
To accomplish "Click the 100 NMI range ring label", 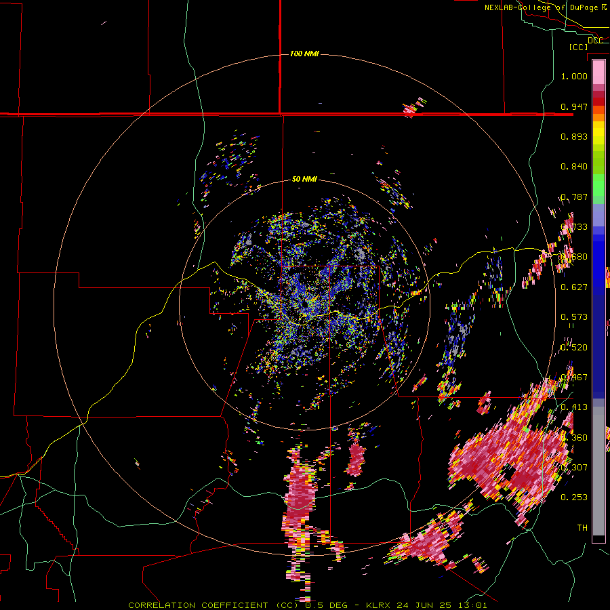I will (304, 54).
